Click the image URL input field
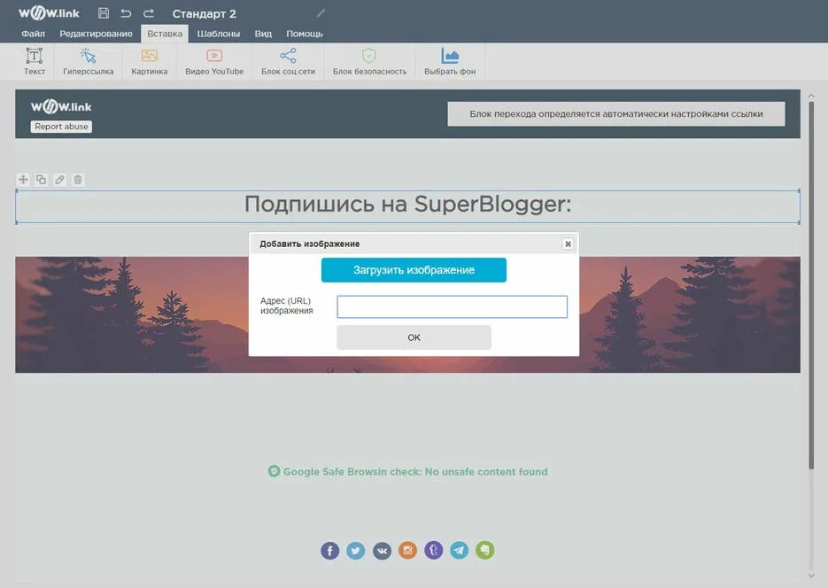Image resolution: width=828 pixels, height=588 pixels. click(451, 306)
